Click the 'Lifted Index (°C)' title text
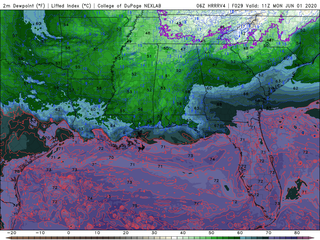Image resolution: width=320 pixels, height=240 pixels. [x=71, y=6]
